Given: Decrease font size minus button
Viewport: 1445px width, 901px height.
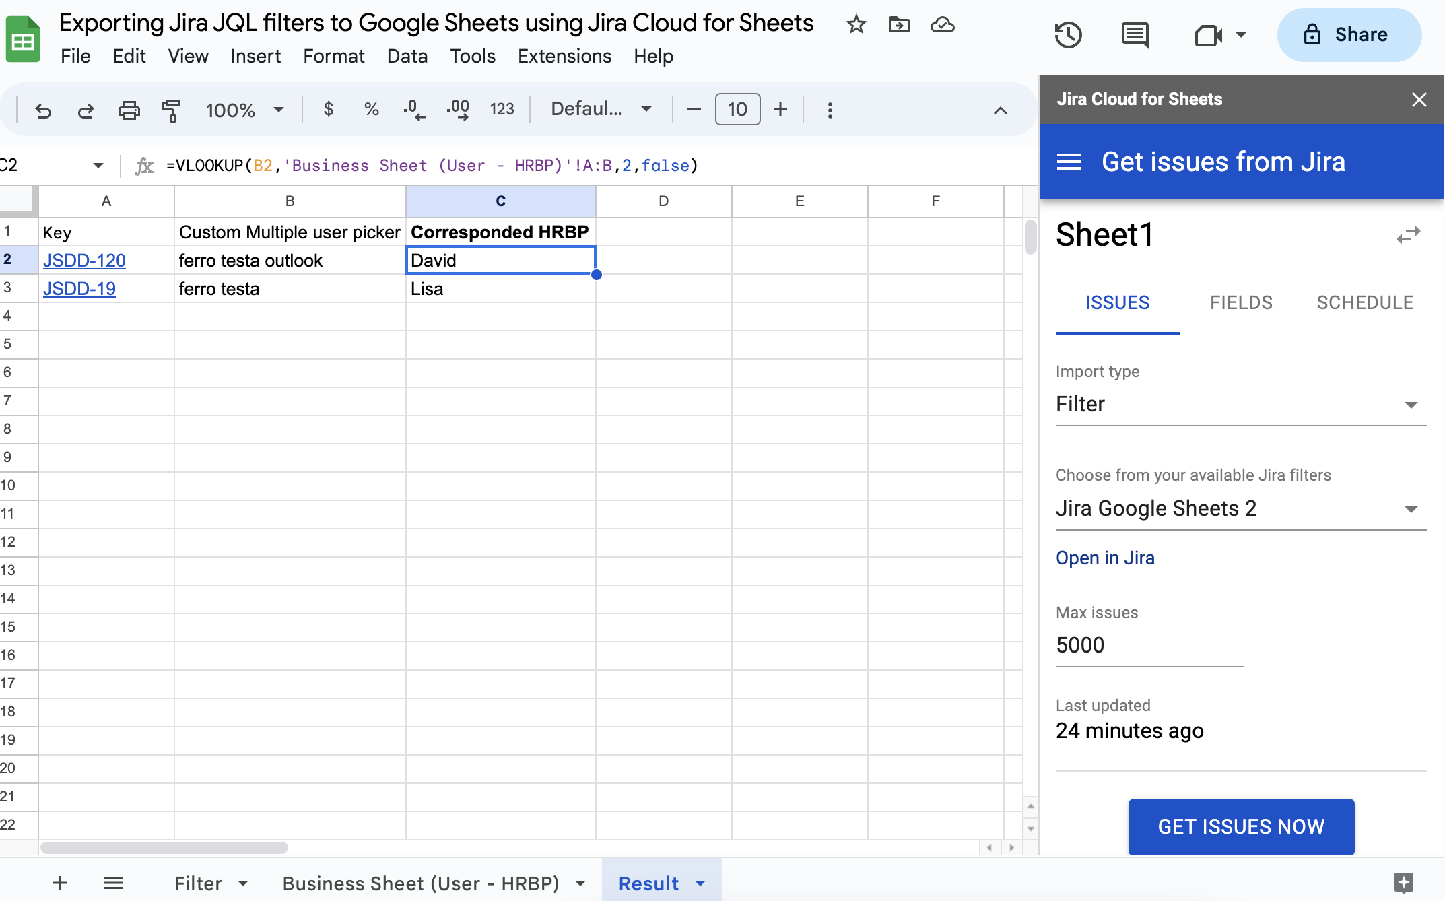Looking at the screenshot, I should tap(694, 109).
